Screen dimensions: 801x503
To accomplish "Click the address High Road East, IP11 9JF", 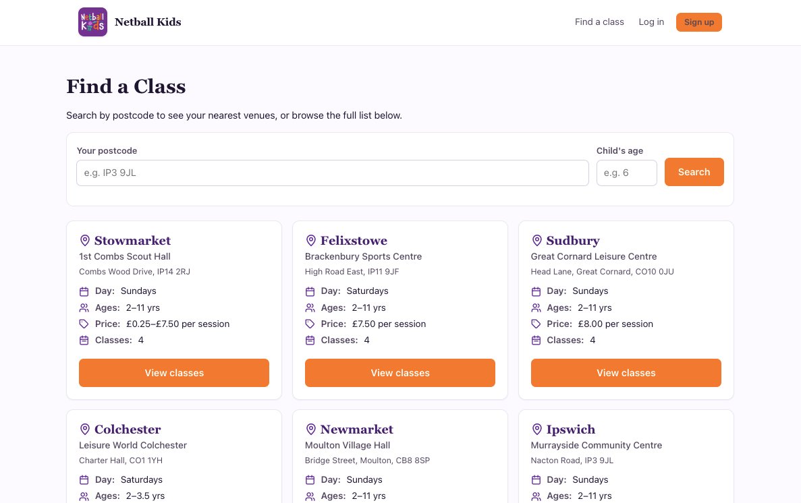I will [x=352, y=272].
